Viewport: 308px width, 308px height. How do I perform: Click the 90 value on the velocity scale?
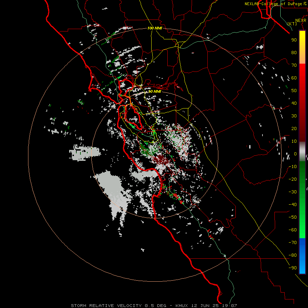(294, 40)
